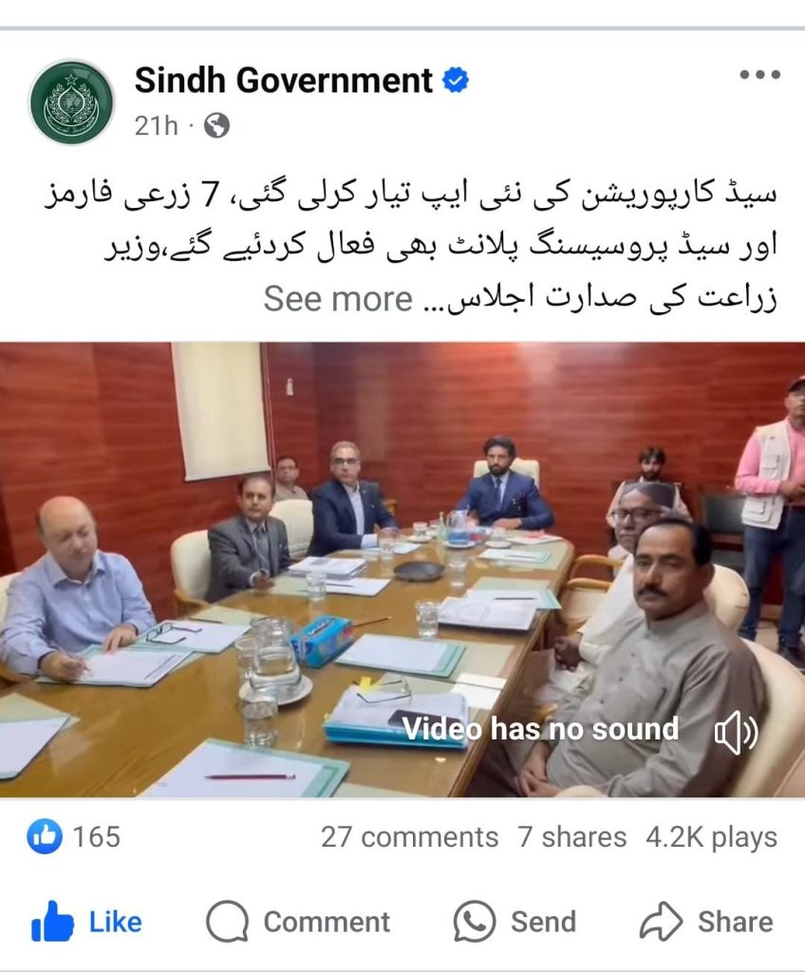
Task: Click the Share arrow icon
Action: pos(661,921)
